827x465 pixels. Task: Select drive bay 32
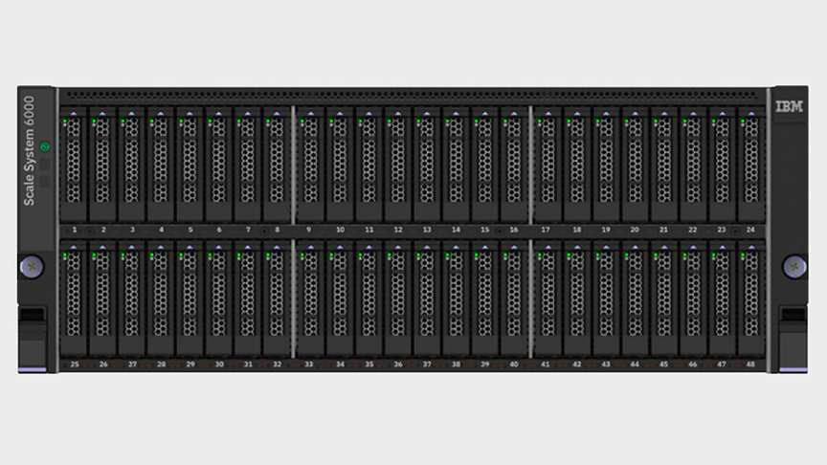point(277,299)
